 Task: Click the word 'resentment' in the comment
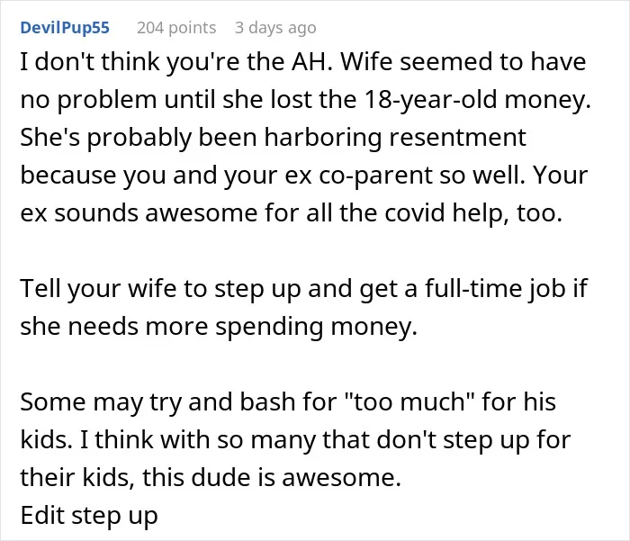[x=457, y=138]
